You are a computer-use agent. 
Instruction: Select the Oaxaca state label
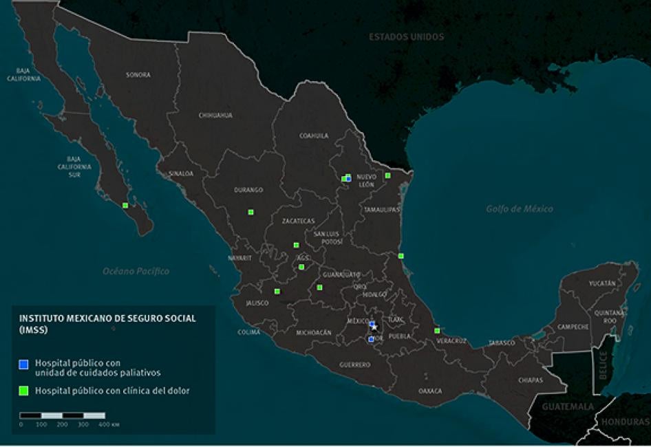pos(429,391)
